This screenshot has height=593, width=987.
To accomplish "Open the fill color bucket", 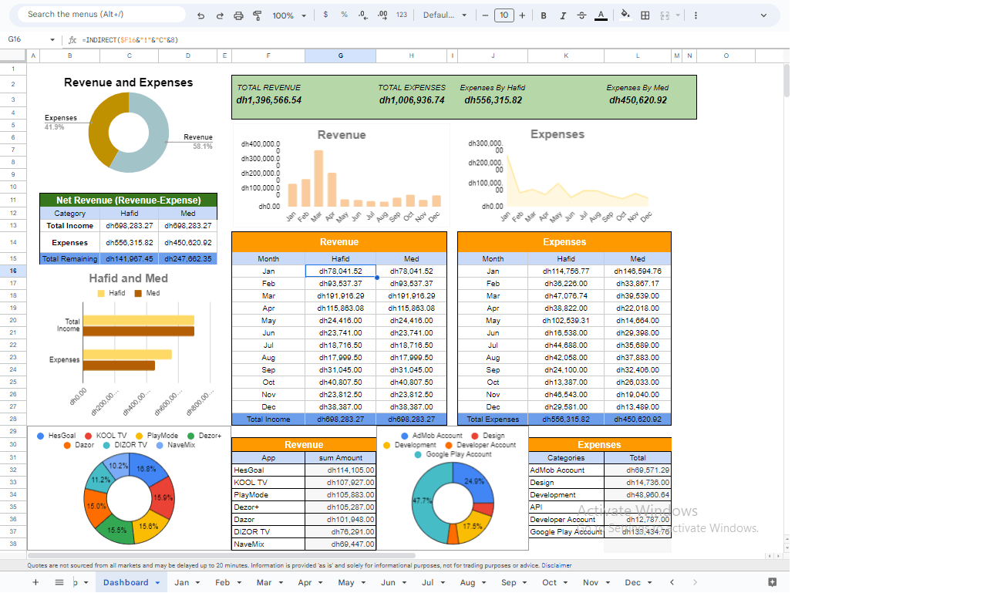I will (x=625, y=15).
